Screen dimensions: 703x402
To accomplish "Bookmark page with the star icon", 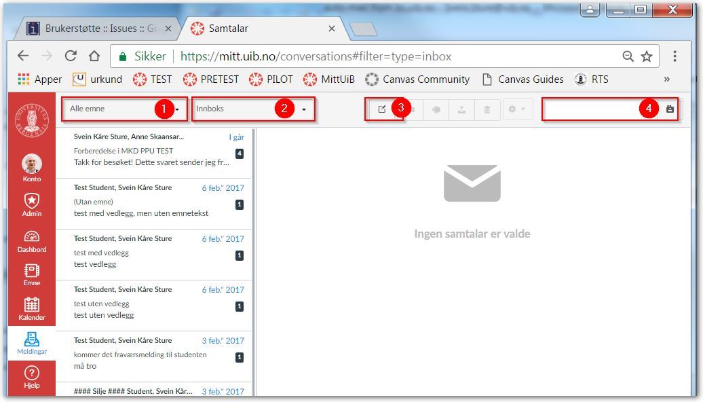I will click(x=647, y=56).
